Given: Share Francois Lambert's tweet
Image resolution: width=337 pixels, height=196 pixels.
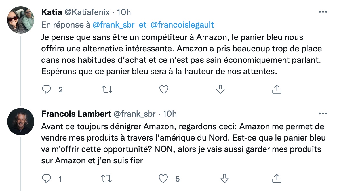Looking at the screenshot, I should point(277,179).
